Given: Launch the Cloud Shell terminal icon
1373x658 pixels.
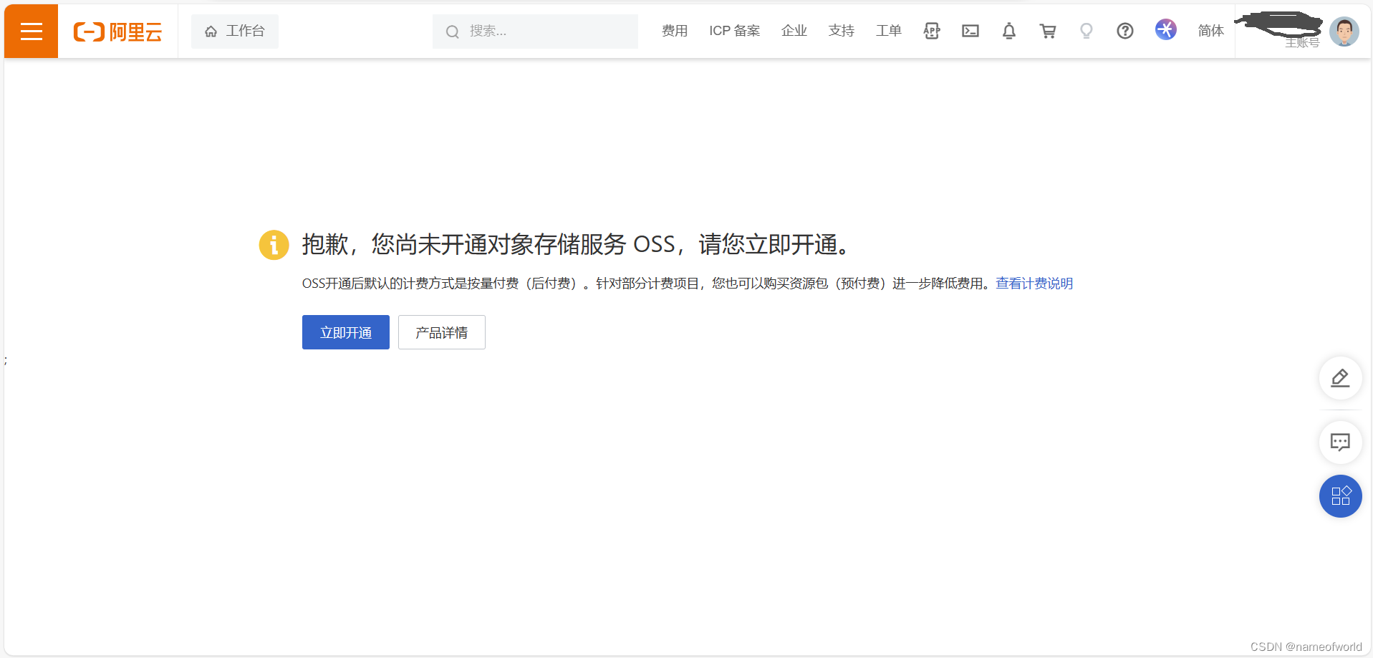Looking at the screenshot, I should [x=970, y=31].
